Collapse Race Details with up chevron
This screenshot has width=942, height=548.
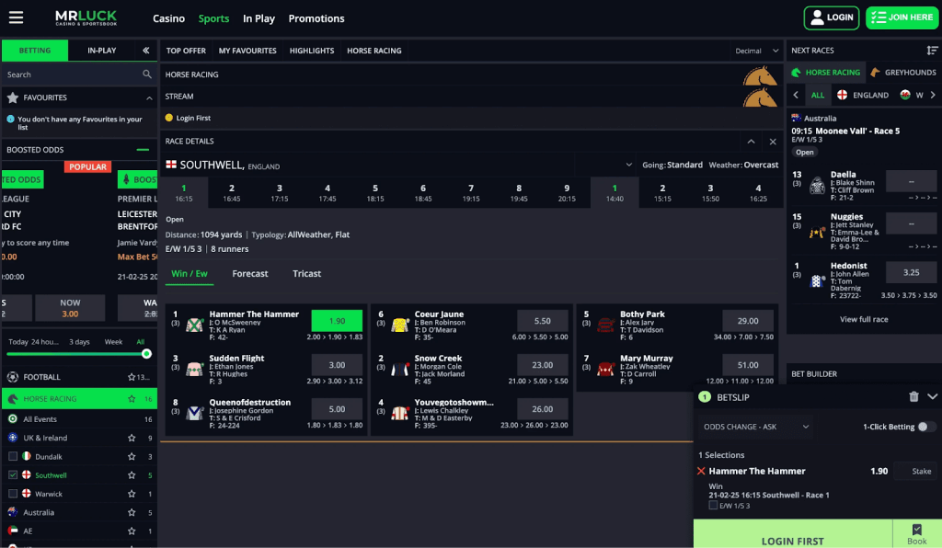(x=751, y=142)
